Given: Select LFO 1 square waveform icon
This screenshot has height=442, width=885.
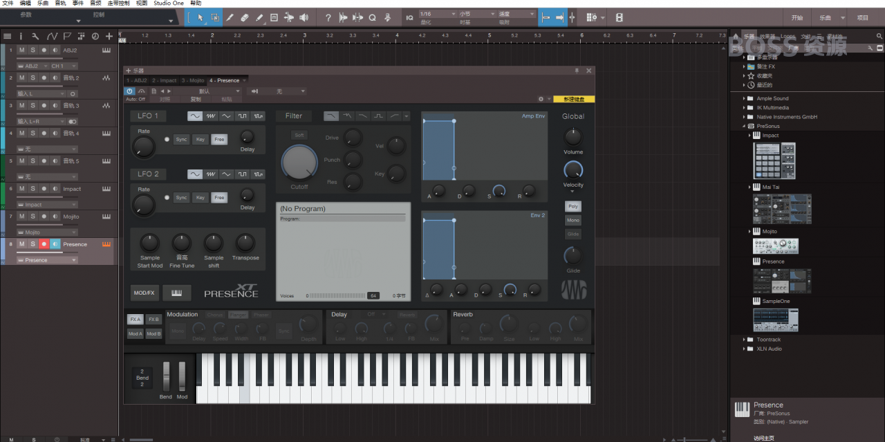Looking at the screenshot, I should [x=243, y=116].
